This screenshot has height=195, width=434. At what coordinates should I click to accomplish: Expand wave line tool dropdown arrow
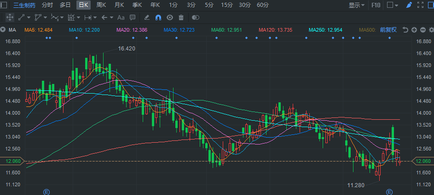pos(62,17)
